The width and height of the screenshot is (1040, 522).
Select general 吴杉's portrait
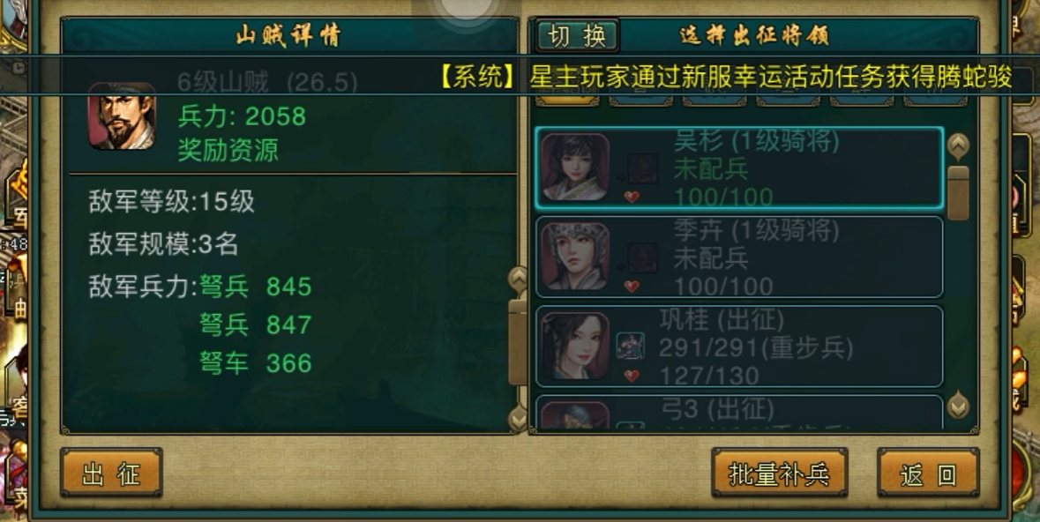click(x=574, y=168)
